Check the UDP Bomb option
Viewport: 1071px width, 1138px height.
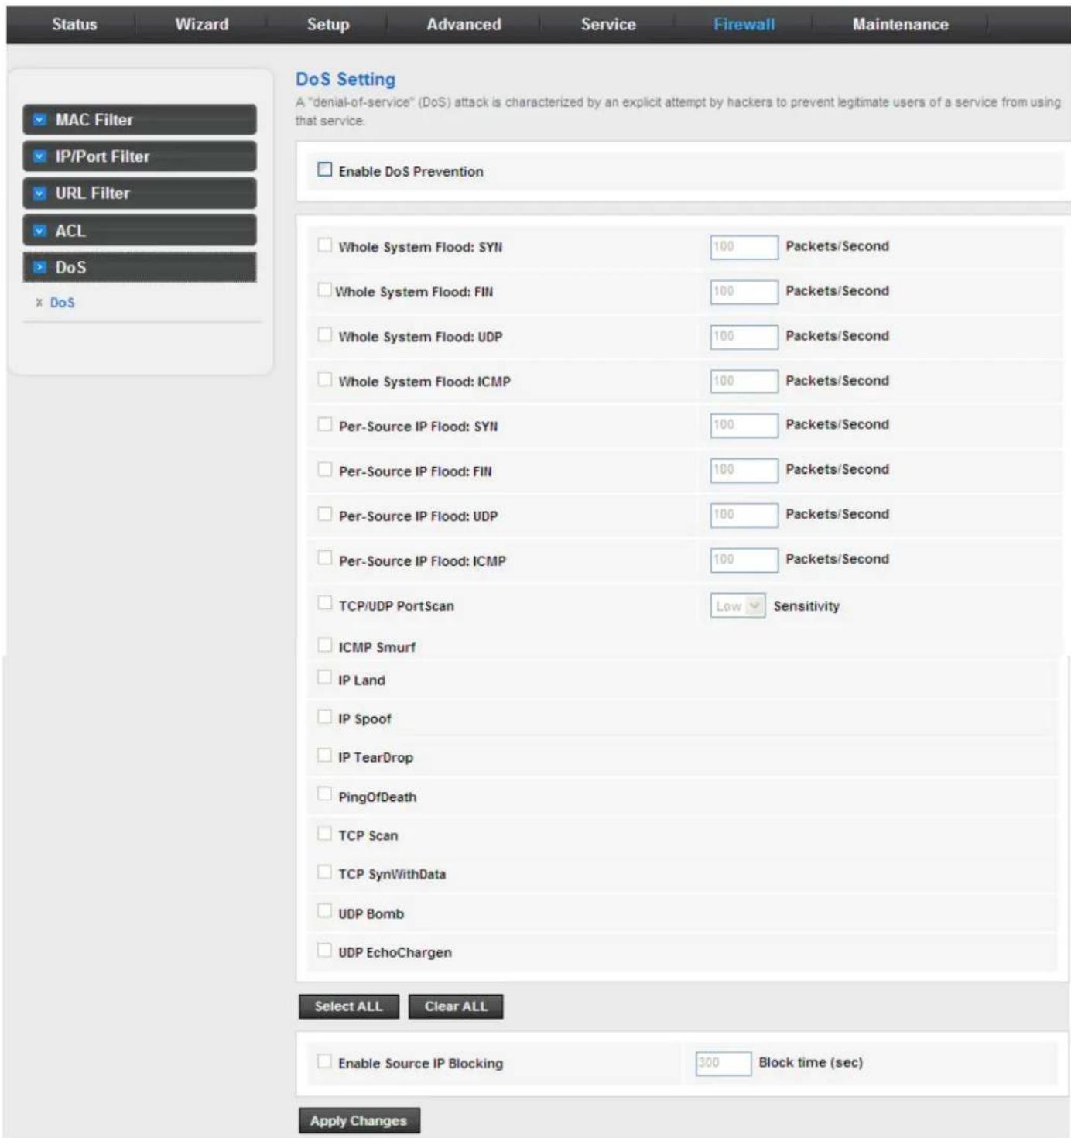point(325,911)
